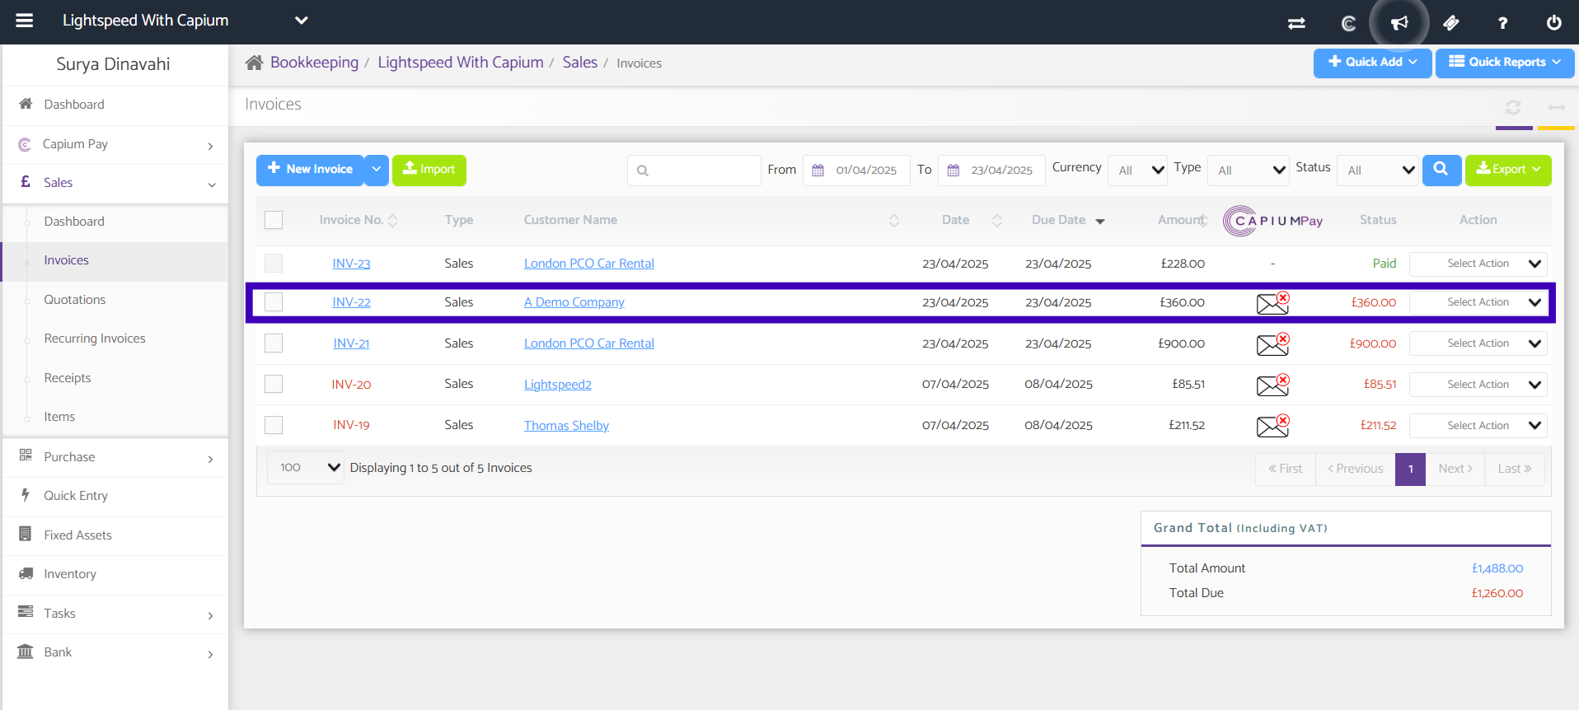Open the From date calendar icon
1579x710 pixels.
pos(818,170)
